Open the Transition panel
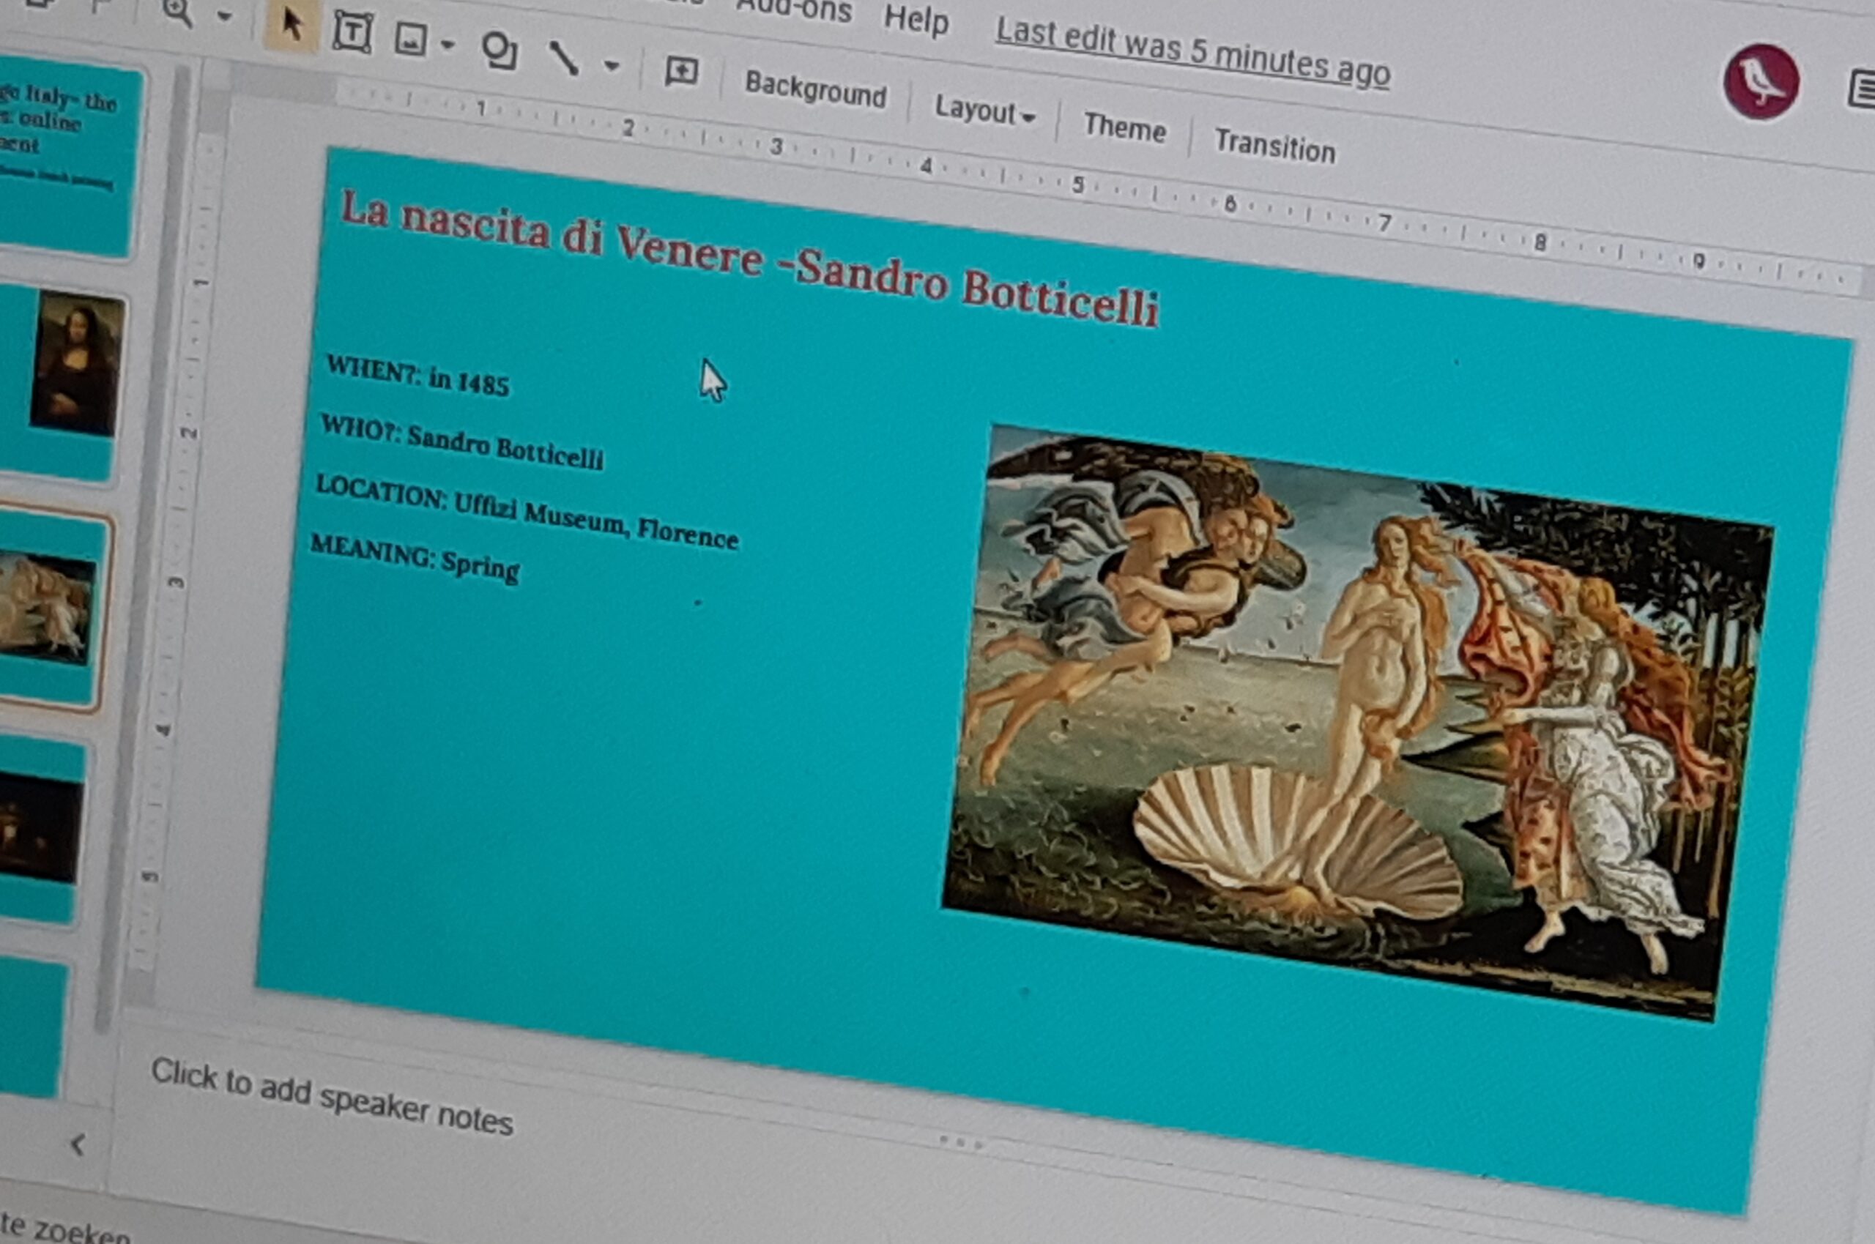The width and height of the screenshot is (1875, 1244). pos(1274,145)
